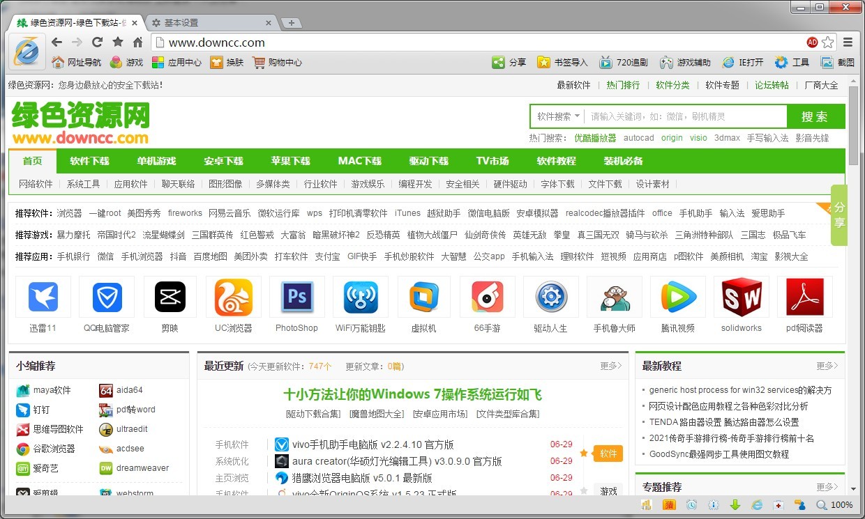865x519 pixels.
Task: Open the PhotoShop app icon
Action: [296, 297]
